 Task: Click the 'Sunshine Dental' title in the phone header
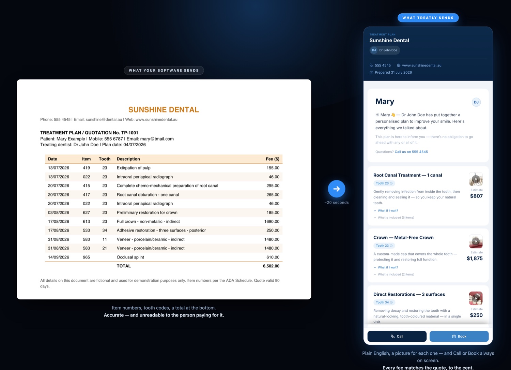(x=389, y=40)
